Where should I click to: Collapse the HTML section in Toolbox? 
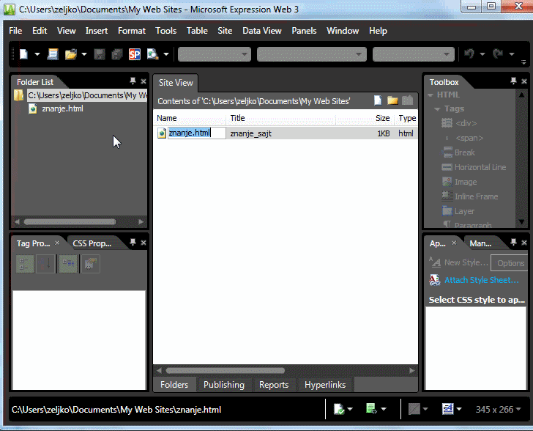[x=430, y=95]
